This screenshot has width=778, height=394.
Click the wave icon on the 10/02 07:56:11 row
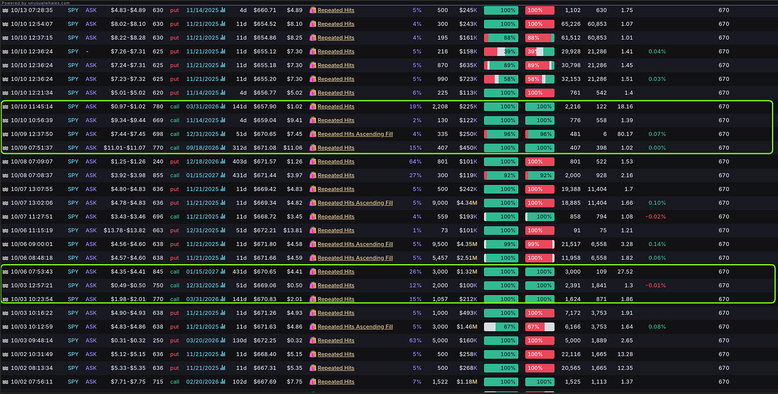click(5, 382)
